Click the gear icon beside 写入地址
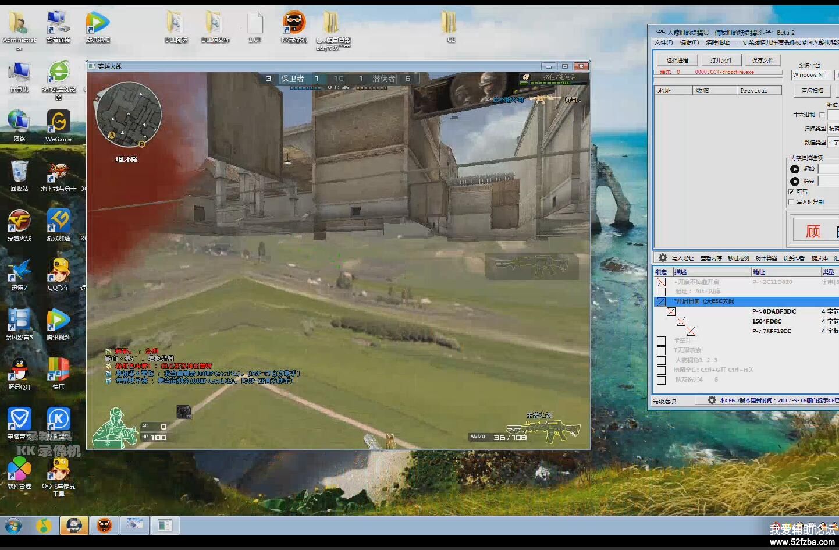The width and height of the screenshot is (839, 550). coord(662,257)
